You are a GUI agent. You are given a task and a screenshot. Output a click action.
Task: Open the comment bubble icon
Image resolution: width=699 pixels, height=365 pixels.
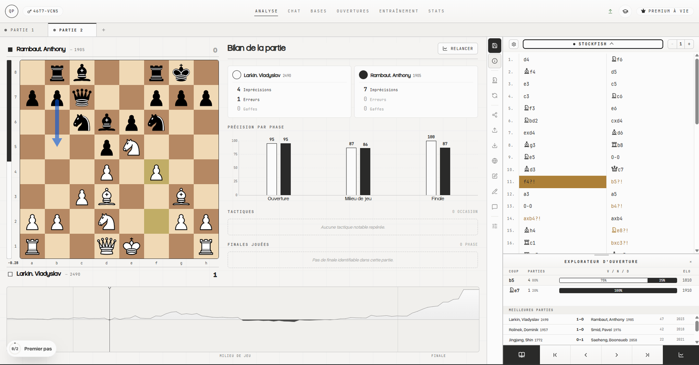tap(495, 207)
